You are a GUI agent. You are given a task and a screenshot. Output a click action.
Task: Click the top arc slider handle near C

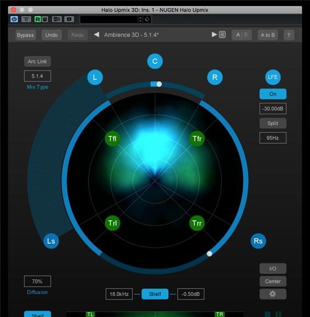(x=159, y=84)
